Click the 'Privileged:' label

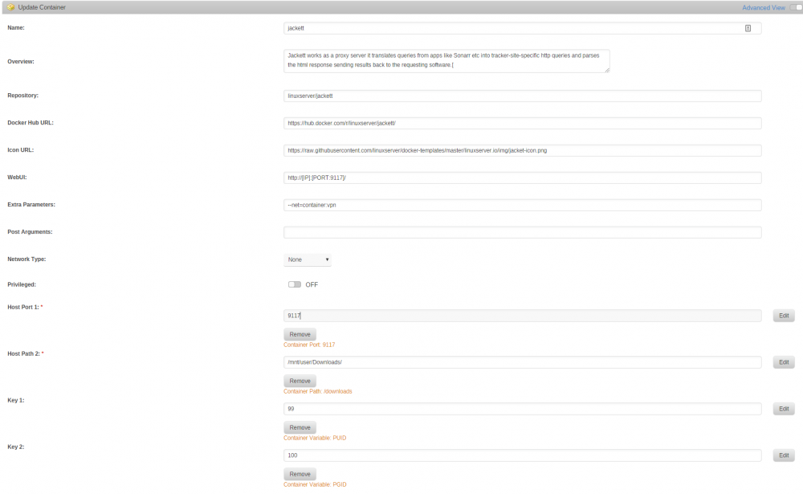tap(22, 284)
